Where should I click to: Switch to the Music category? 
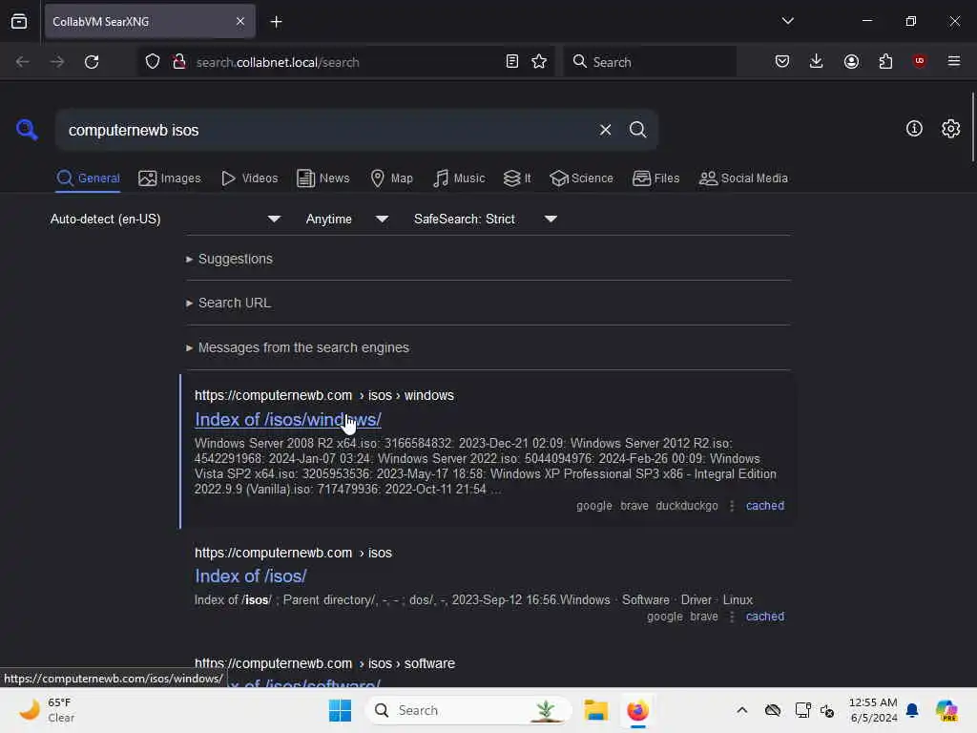(459, 178)
